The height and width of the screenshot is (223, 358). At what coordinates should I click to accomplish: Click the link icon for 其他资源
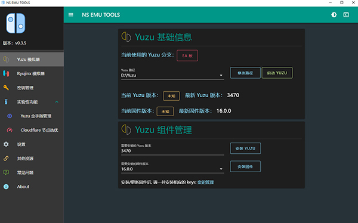6,159
